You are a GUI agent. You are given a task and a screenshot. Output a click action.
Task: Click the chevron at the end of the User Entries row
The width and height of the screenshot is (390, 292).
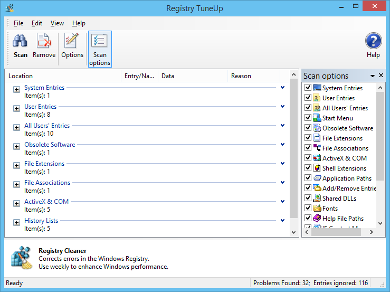pyautogui.click(x=282, y=107)
